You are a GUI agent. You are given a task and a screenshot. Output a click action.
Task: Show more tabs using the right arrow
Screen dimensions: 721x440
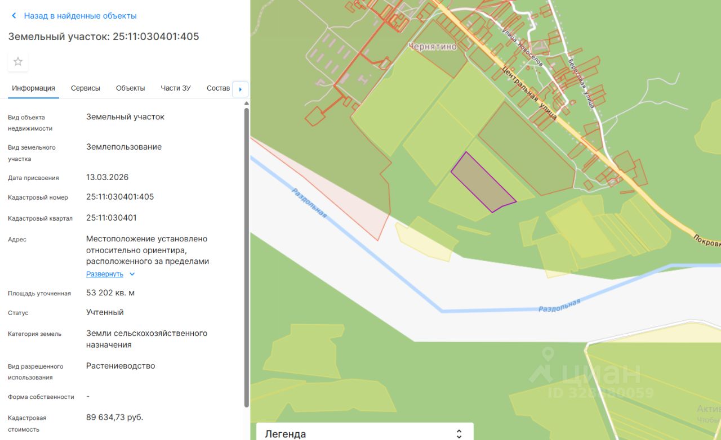[241, 89]
